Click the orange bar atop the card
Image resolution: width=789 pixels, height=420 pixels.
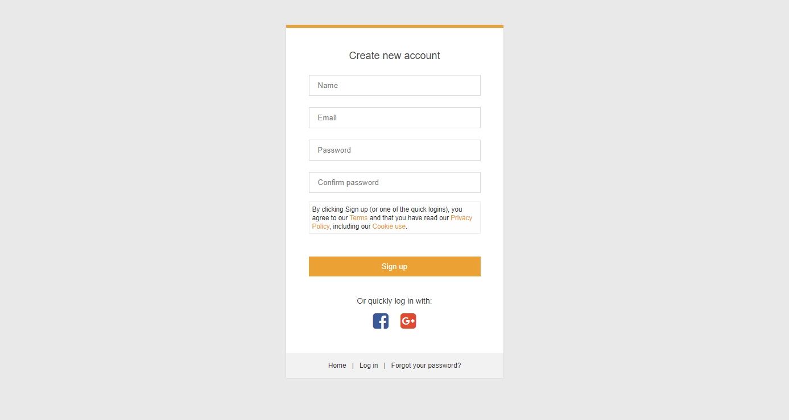click(394, 26)
